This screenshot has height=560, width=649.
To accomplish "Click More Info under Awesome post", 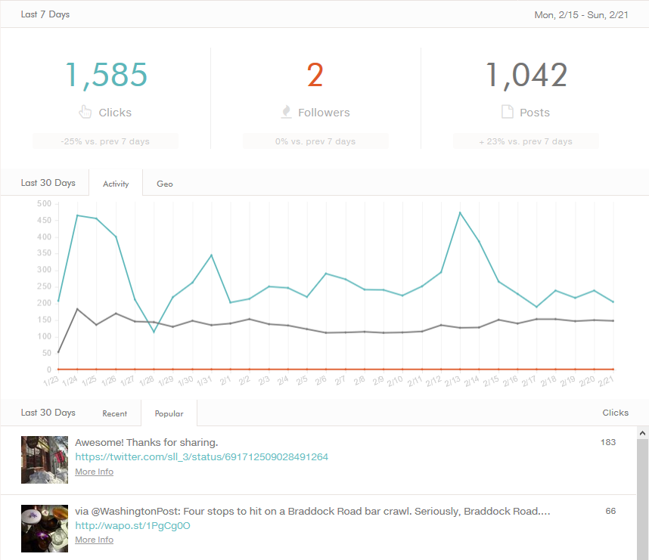I will point(94,472).
